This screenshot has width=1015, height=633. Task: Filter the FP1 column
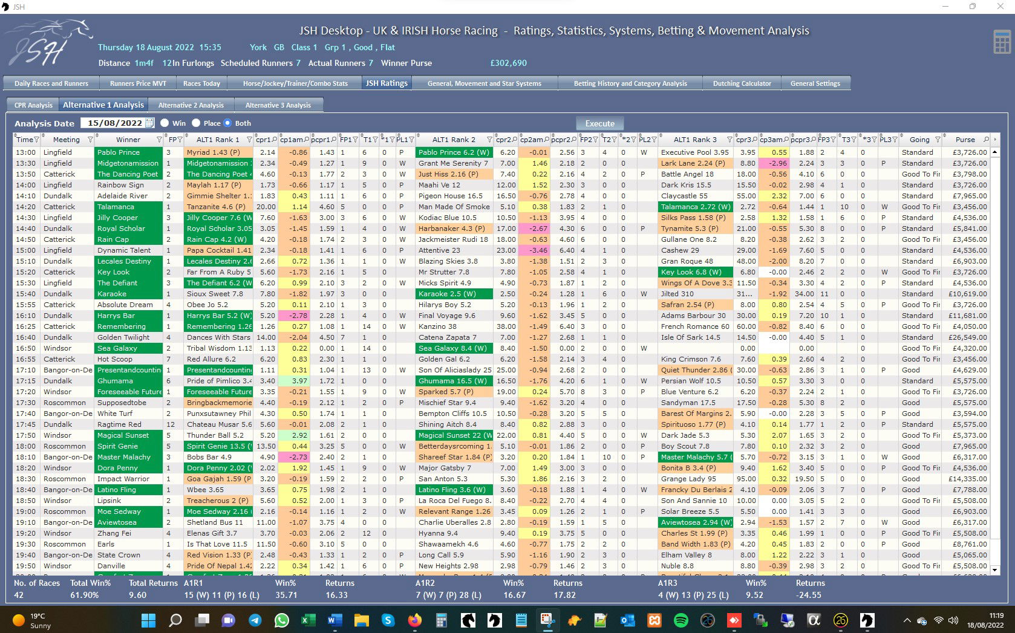[356, 140]
